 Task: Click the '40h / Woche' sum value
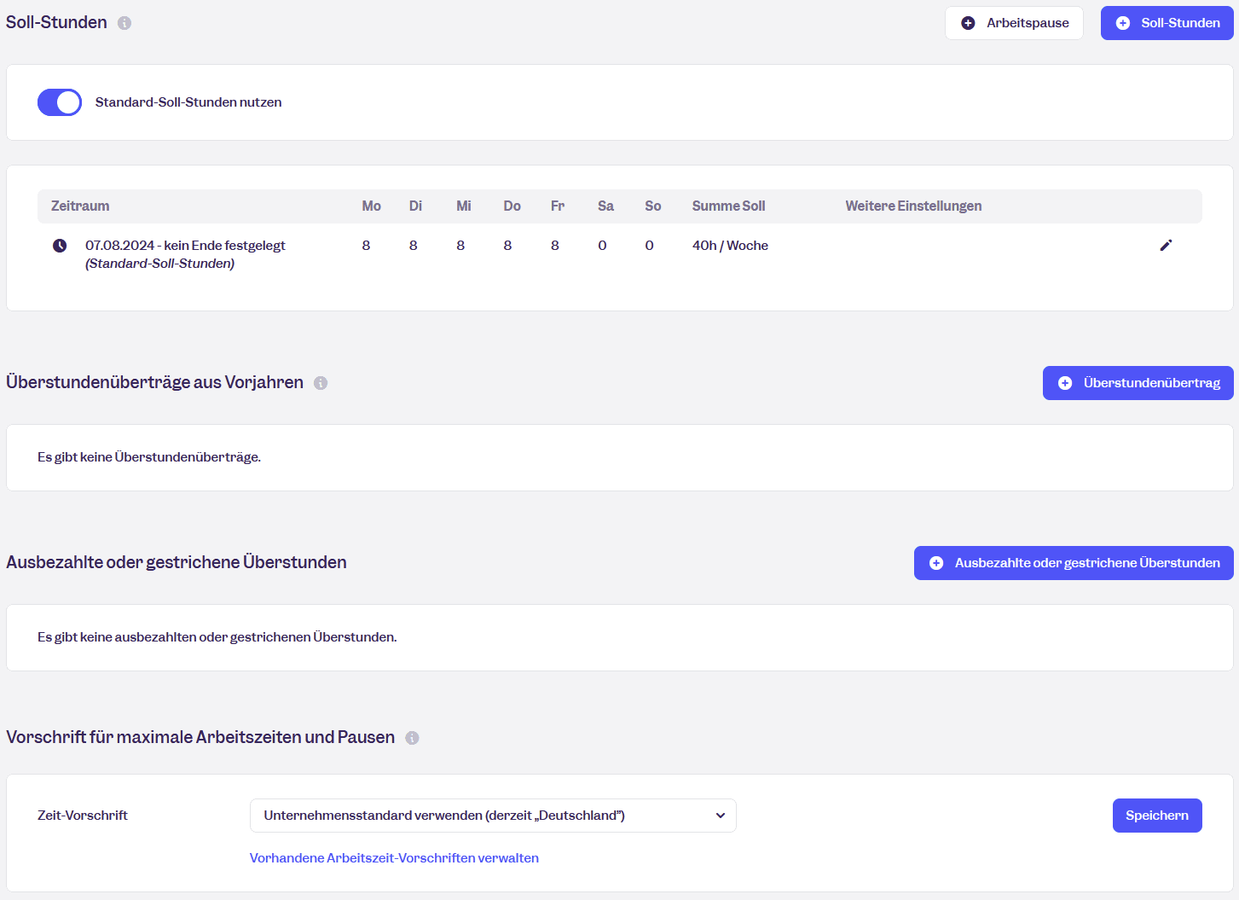(730, 246)
